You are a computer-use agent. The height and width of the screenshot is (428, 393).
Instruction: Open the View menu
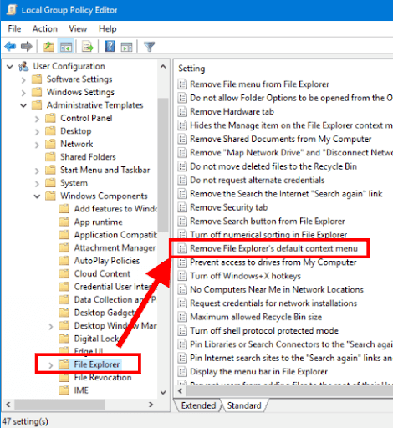pos(78,28)
